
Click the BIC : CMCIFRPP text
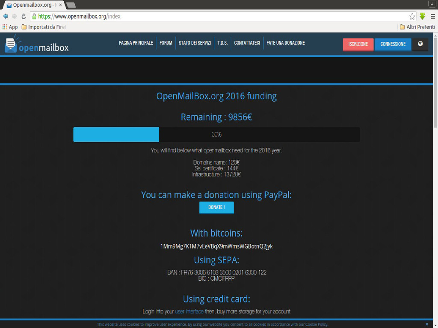216,278
